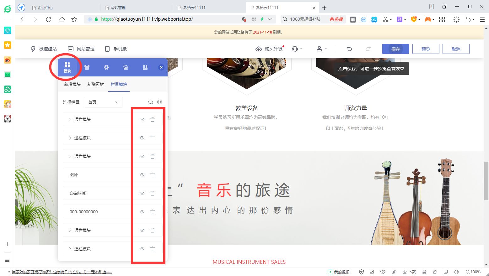Viewport: 489px width, 276px height.
Task: Click the paw-shaped icon in the panel header
Action: 126,67
